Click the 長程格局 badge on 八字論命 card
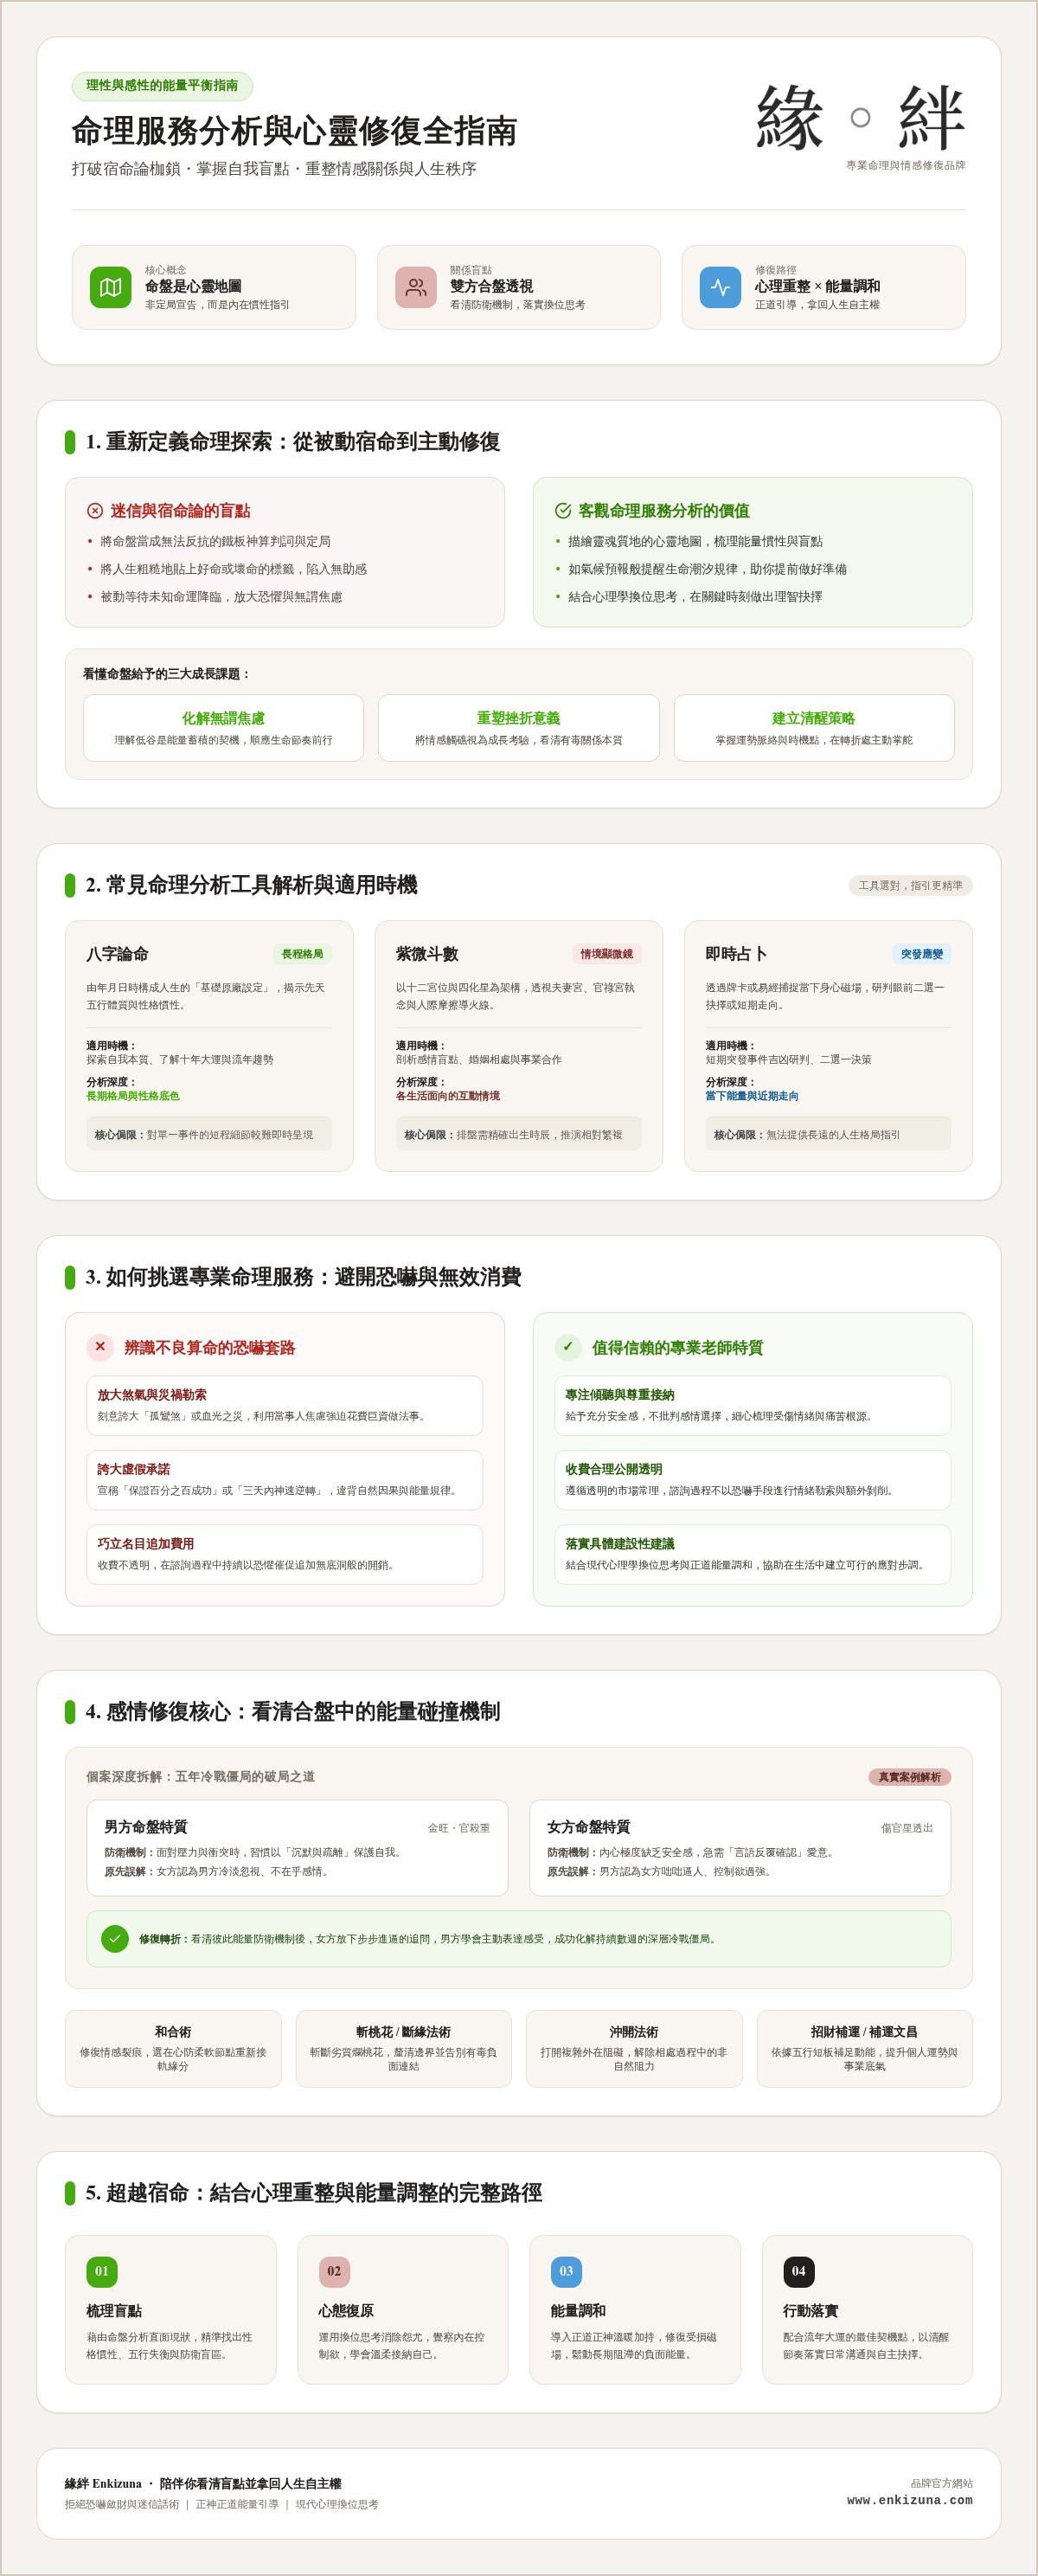The width and height of the screenshot is (1038, 2576). [303, 954]
